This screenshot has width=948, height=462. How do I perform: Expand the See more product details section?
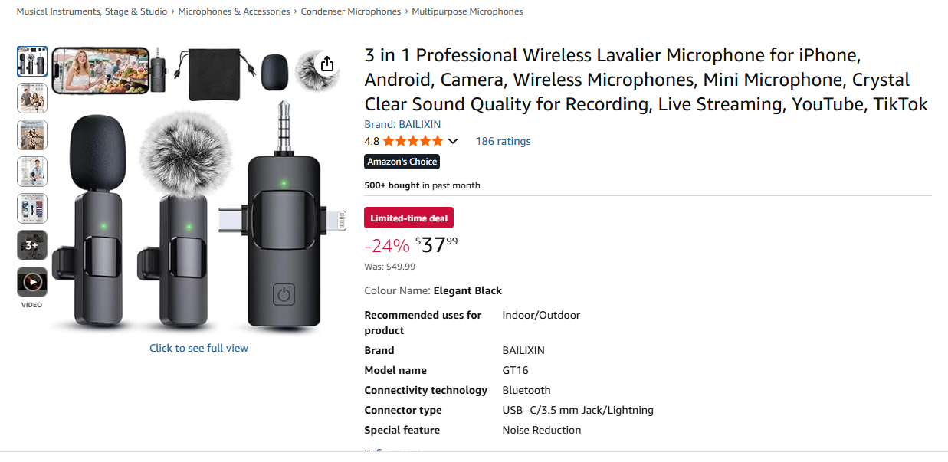[x=390, y=451]
